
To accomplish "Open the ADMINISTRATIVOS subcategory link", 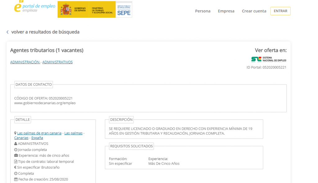I will (x=58, y=62).
